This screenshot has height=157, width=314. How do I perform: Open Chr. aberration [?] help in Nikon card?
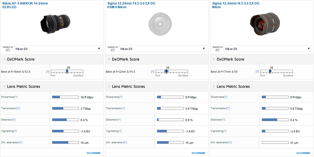click(x=20, y=143)
